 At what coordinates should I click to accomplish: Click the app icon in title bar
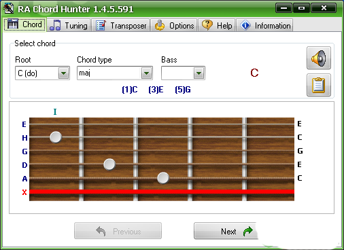click(x=9, y=9)
